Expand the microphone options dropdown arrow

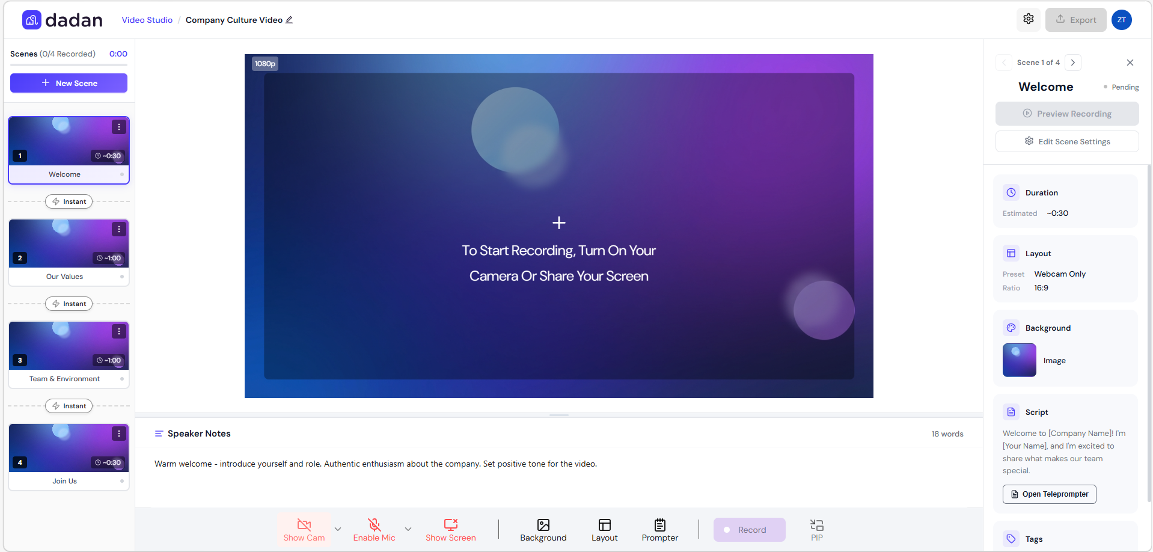click(x=408, y=529)
